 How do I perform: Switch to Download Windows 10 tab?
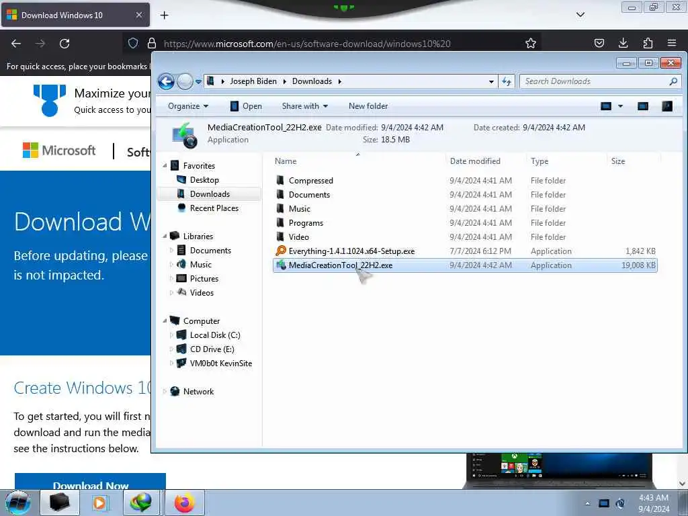(x=75, y=15)
